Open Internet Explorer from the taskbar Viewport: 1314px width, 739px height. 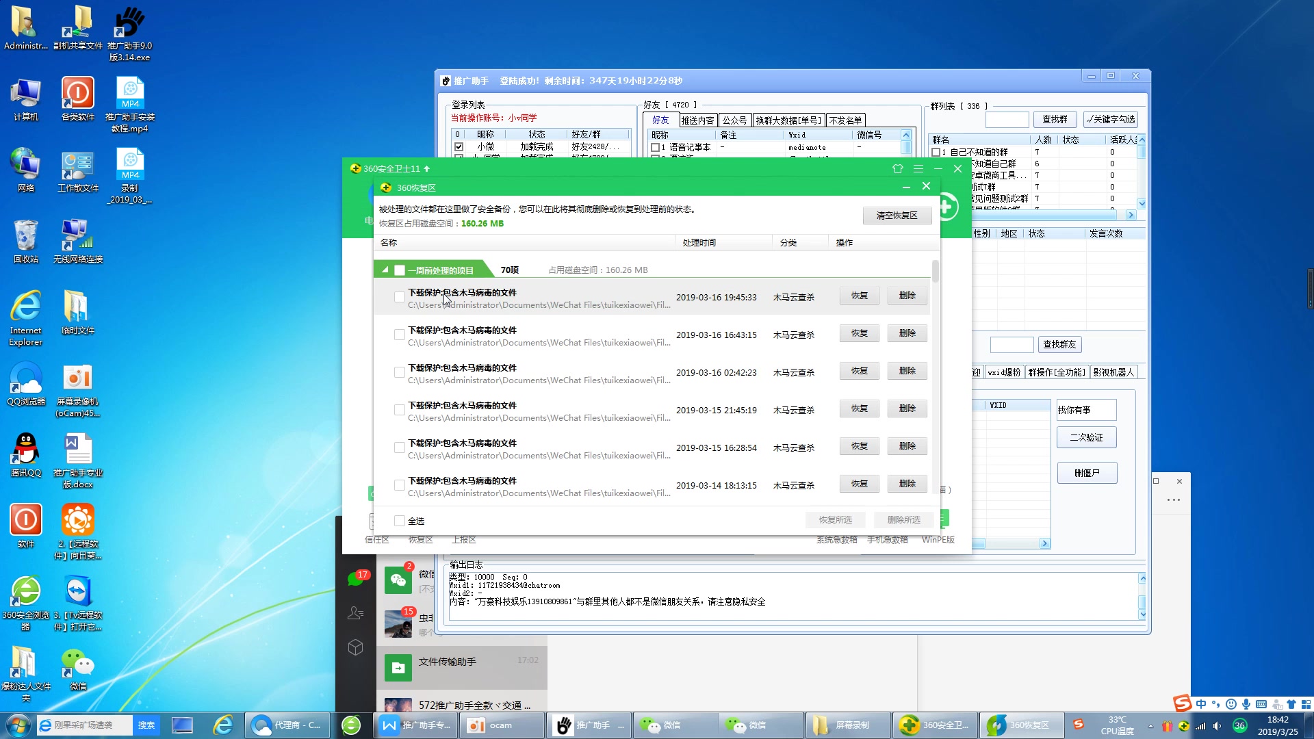point(223,725)
